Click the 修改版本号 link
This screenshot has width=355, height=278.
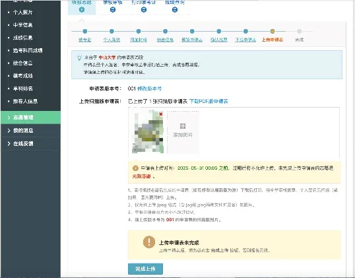[x=149, y=88]
